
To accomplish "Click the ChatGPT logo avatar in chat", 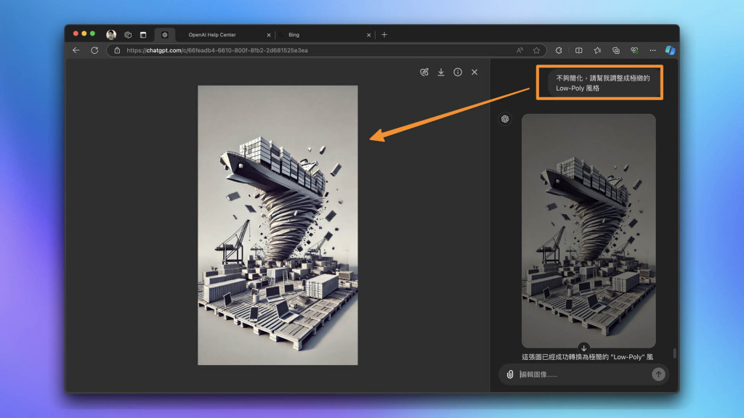I will [505, 119].
